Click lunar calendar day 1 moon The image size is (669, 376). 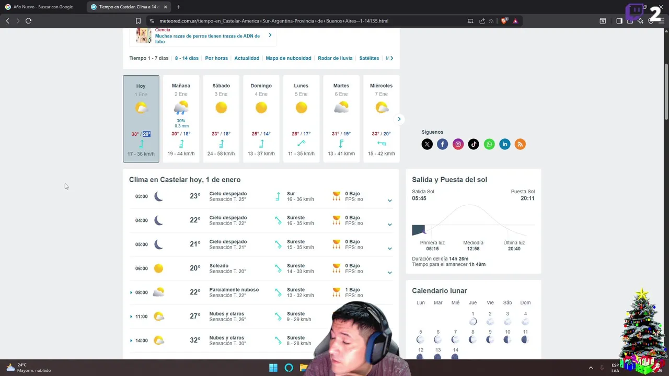click(x=472, y=321)
